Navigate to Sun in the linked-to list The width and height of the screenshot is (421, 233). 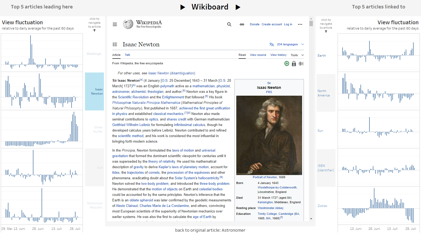click(326, 131)
